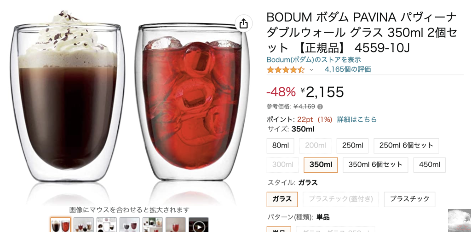Screen dimensions: 471x232
Task: Choose the 250ml 6個セット size
Action: pos(407,146)
